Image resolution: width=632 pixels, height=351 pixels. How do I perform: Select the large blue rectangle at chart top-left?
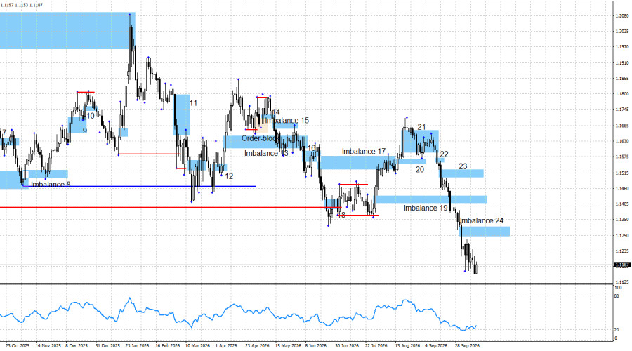67,31
